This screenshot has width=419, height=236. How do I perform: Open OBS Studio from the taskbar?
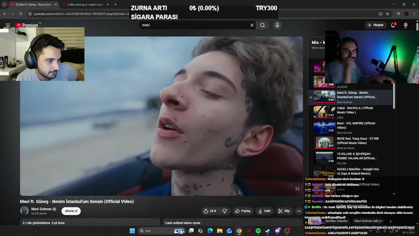pyautogui.click(x=287, y=231)
